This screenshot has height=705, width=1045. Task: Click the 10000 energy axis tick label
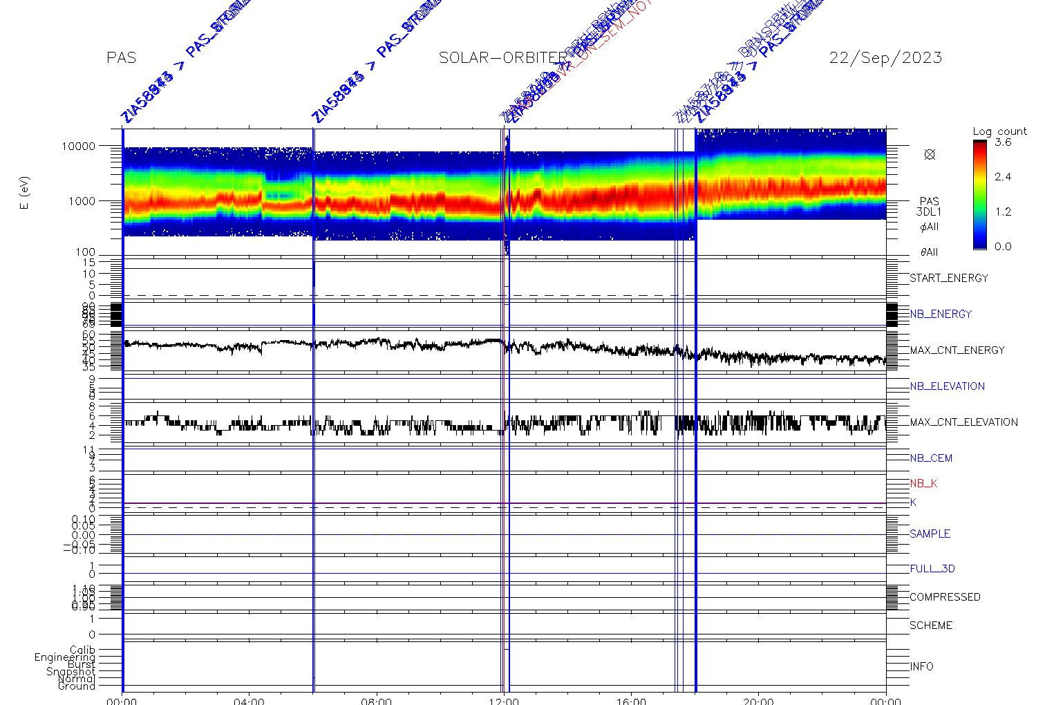click(x=79, y=146)
